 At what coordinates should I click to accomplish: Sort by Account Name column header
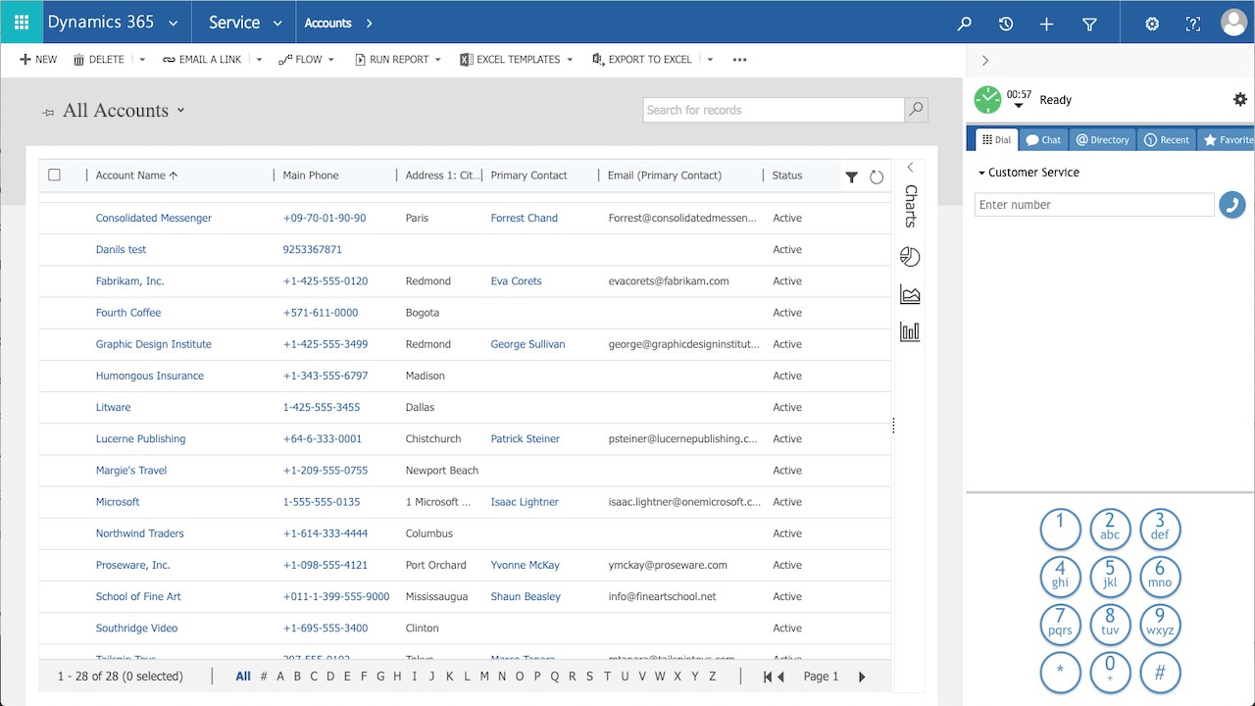click(x=136, y=176)
